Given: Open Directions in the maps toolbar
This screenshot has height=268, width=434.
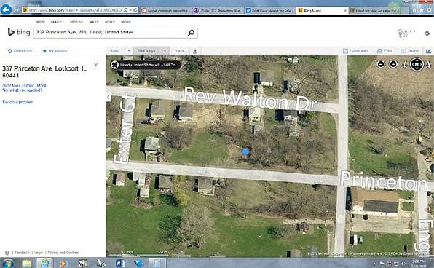Looking at the screenshot, I should 20,51.
